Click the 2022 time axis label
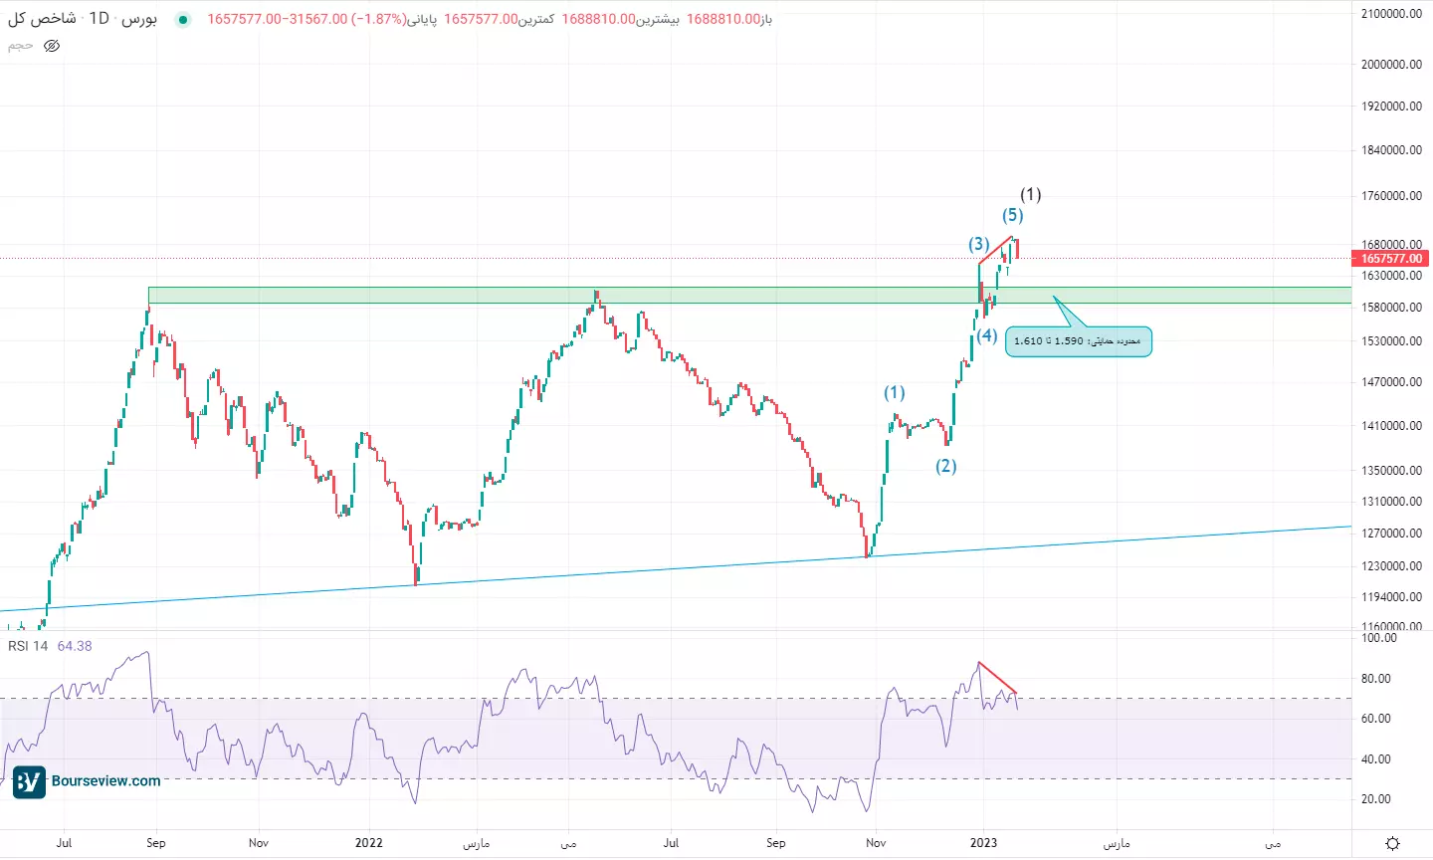The width and height of the screenshot is (1433, 860). [368, 843]
